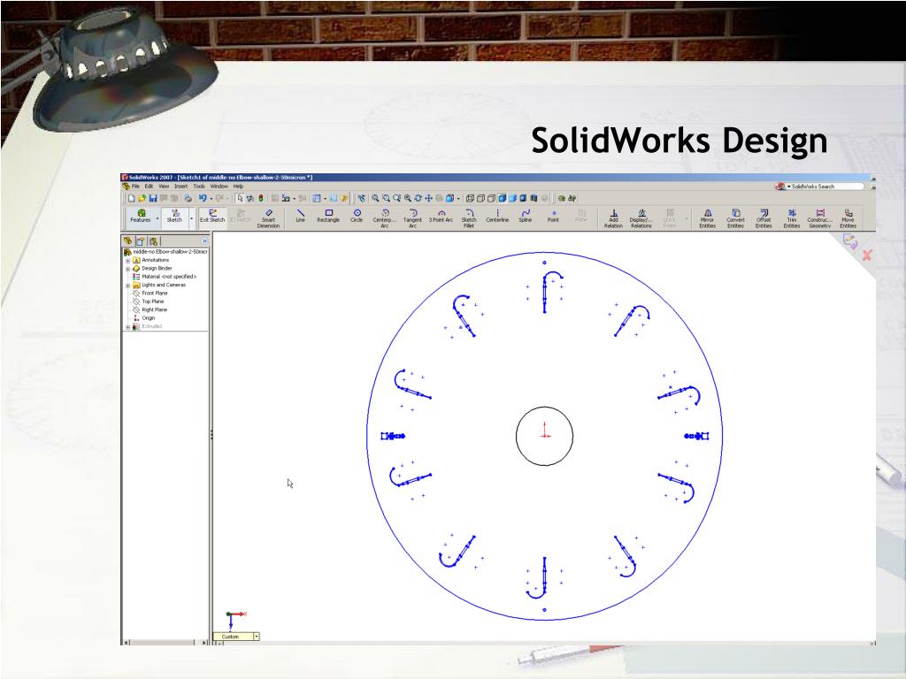Open the View menu
This screenshot has height=679, width=906.
coord(164,187)
